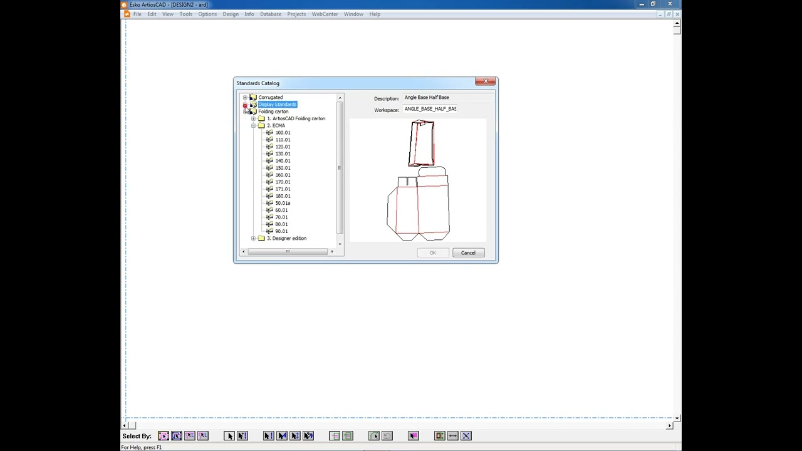Screen dimensions: 802x451
Task: Click the tree horizontal scrollbar thumb
Action: [288, 252]
